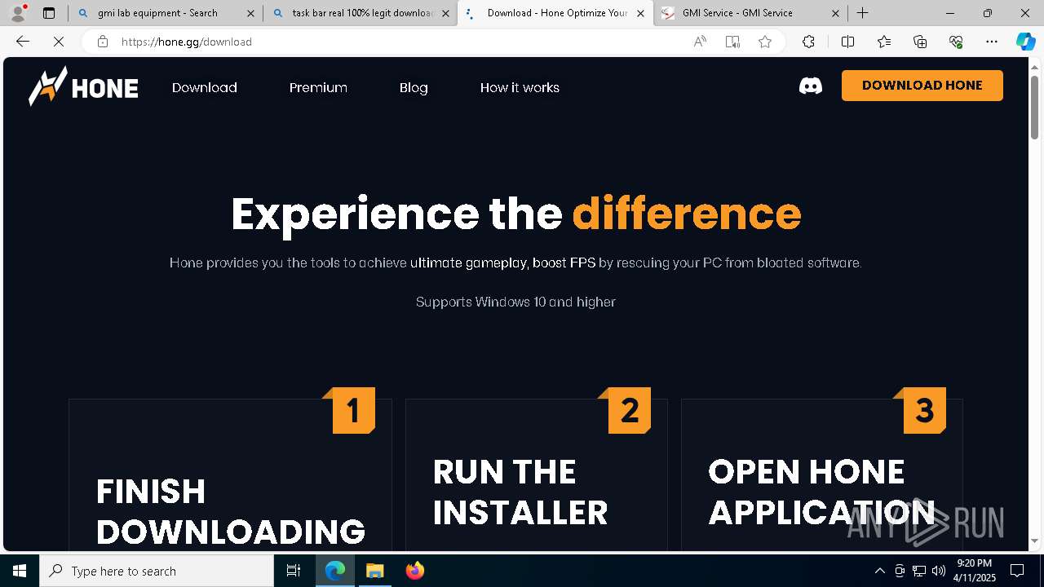Open the Premium nav link

(x=318, y=87)
